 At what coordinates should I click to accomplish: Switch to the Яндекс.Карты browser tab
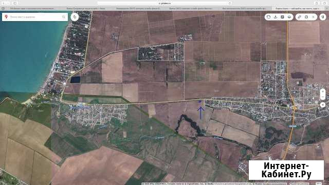tap(298, 9)
